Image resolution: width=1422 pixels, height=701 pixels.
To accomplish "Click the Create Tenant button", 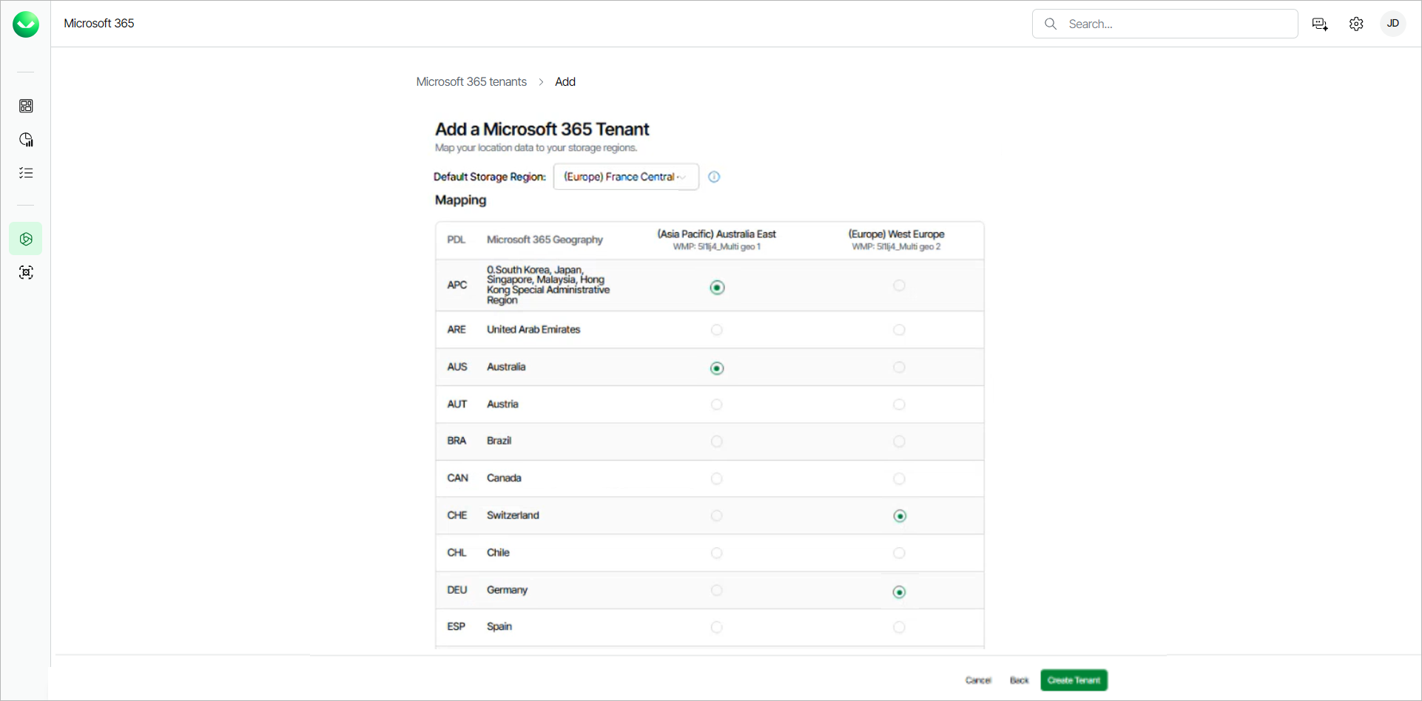I will point(1074,680).
